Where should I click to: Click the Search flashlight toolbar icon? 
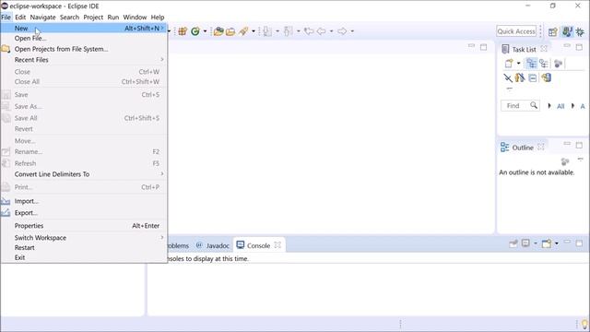[243, 31]
